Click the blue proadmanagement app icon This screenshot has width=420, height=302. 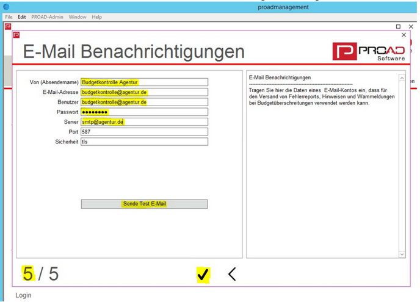point(7,7)
